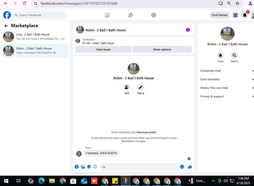
Task: Open File Explorer from taskbar
Action: [x=52, y=181]
